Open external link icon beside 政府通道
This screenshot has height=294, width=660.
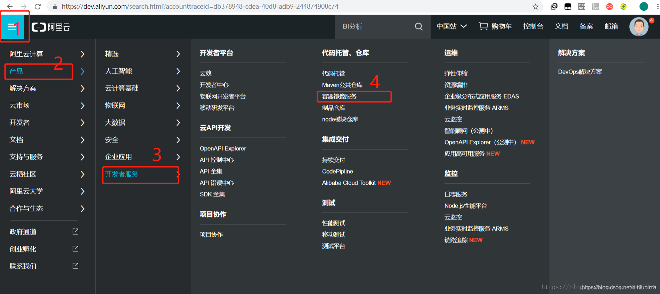pos(75,232)
